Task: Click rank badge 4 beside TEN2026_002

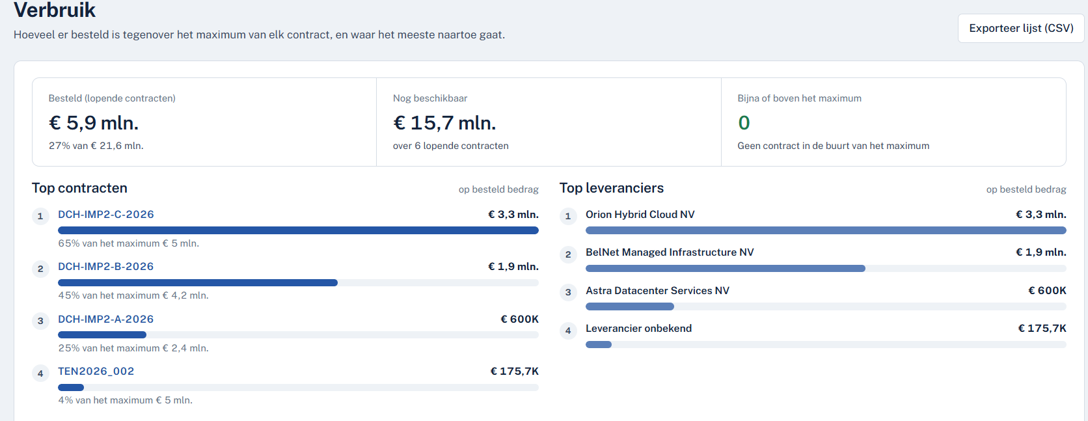Action: pos(40,373)
